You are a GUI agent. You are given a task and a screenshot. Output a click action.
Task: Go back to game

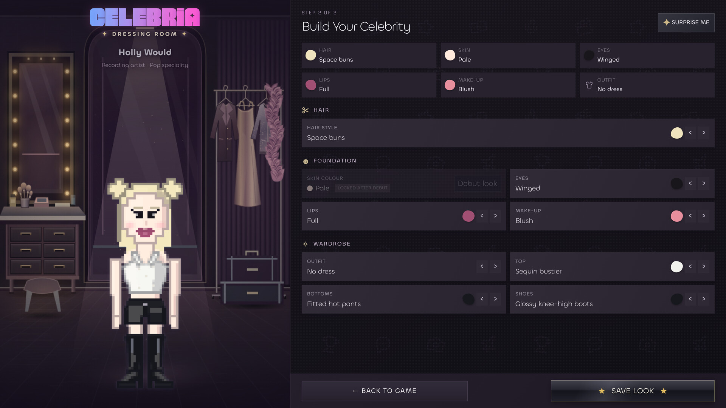coord(385,391)
